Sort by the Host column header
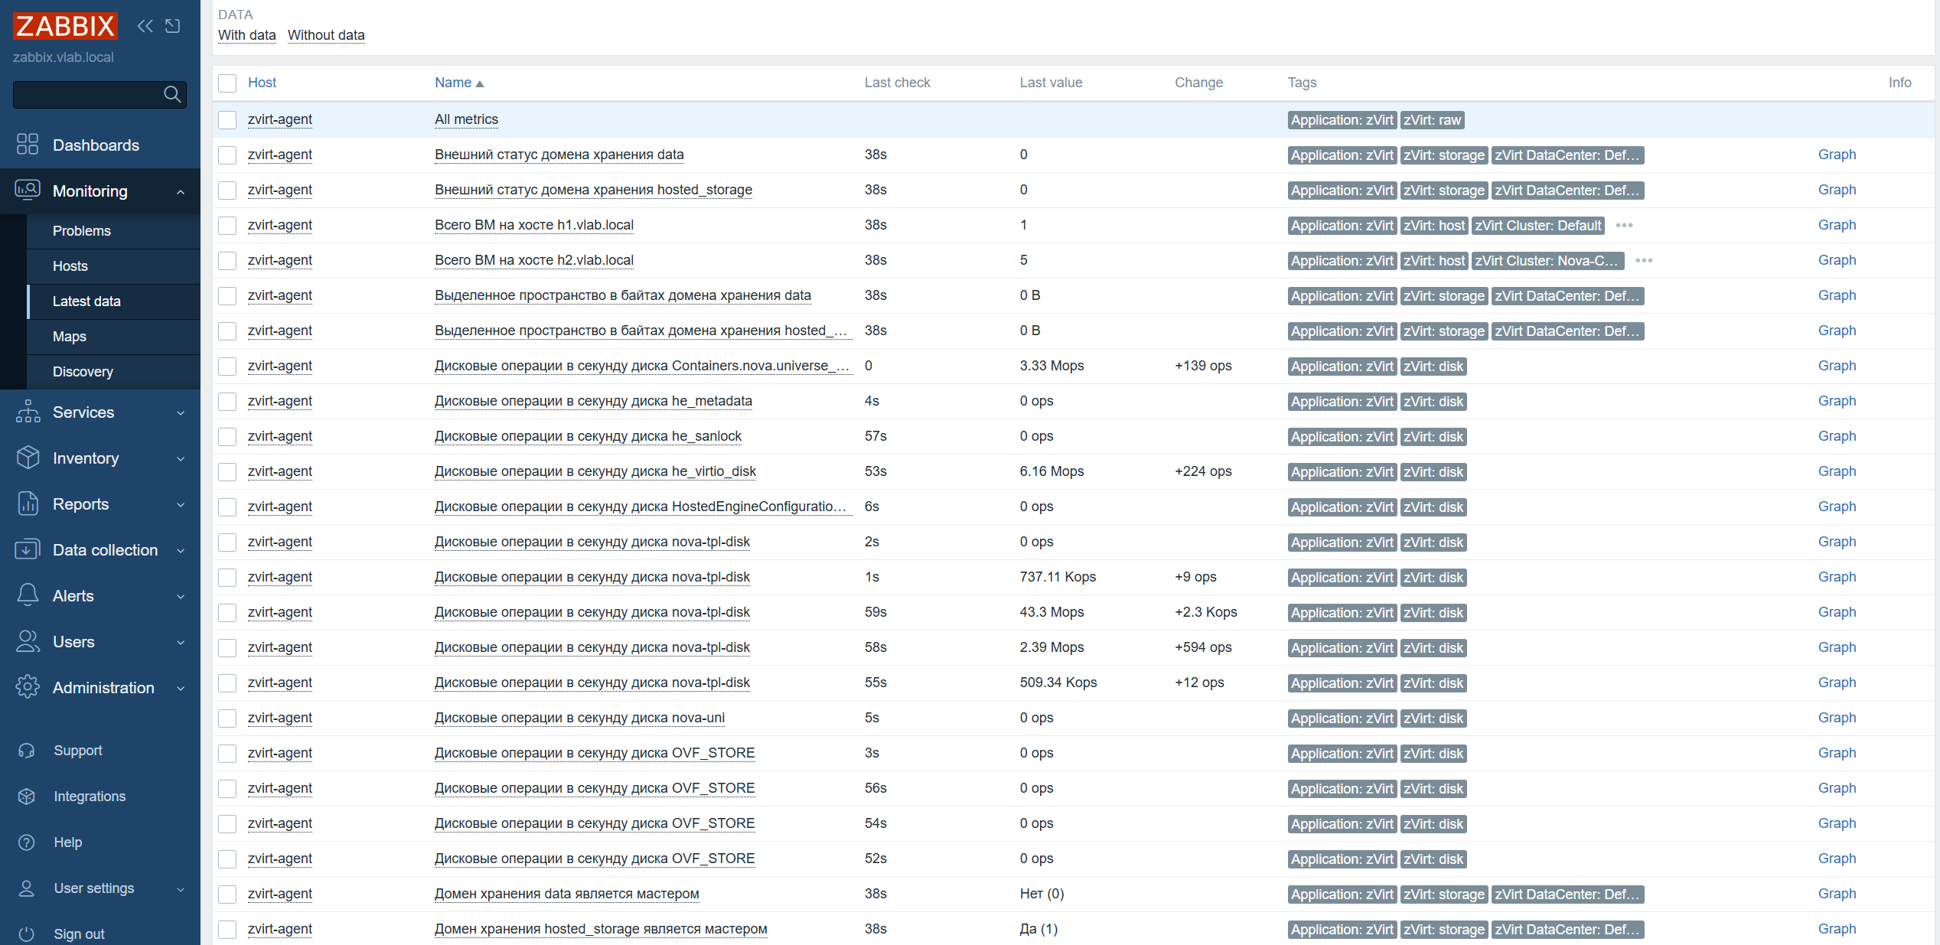The width and height of the screenshot is (1940, 945). point(262,83)
